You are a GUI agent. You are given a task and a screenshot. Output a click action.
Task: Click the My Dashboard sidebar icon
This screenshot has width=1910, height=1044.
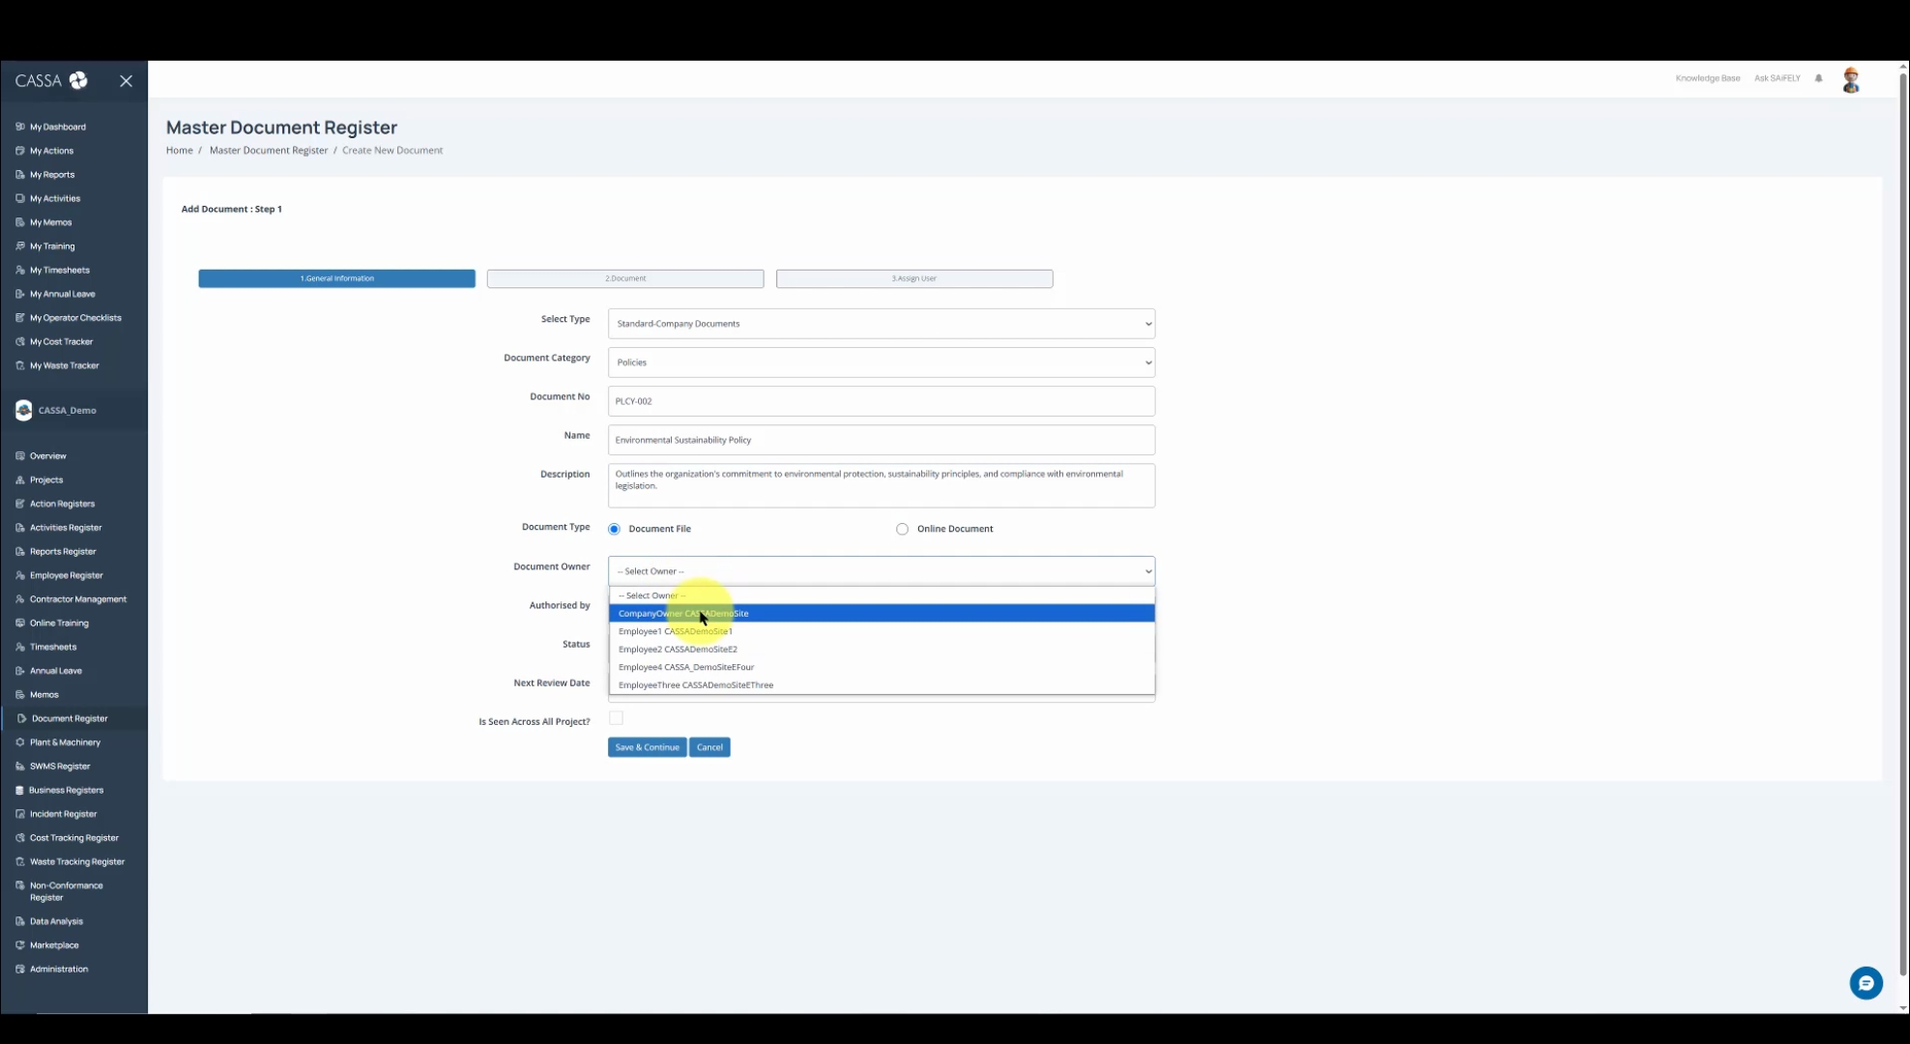pos(20,127)
